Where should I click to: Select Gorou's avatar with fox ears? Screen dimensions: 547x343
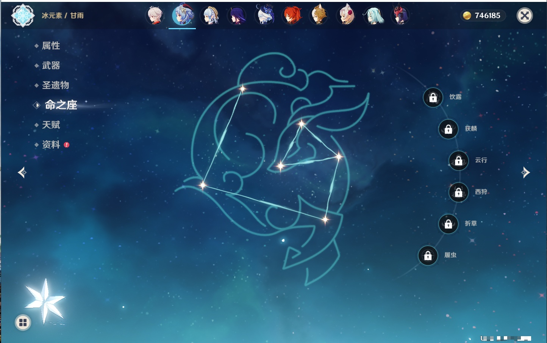[x=319, y=16]
